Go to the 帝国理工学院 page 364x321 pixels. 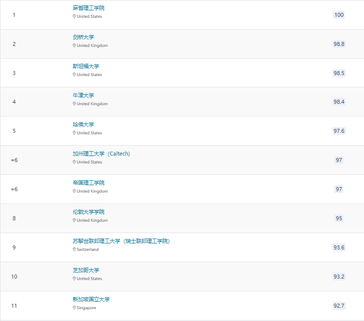pyautogui.click(x=88, y=183)
